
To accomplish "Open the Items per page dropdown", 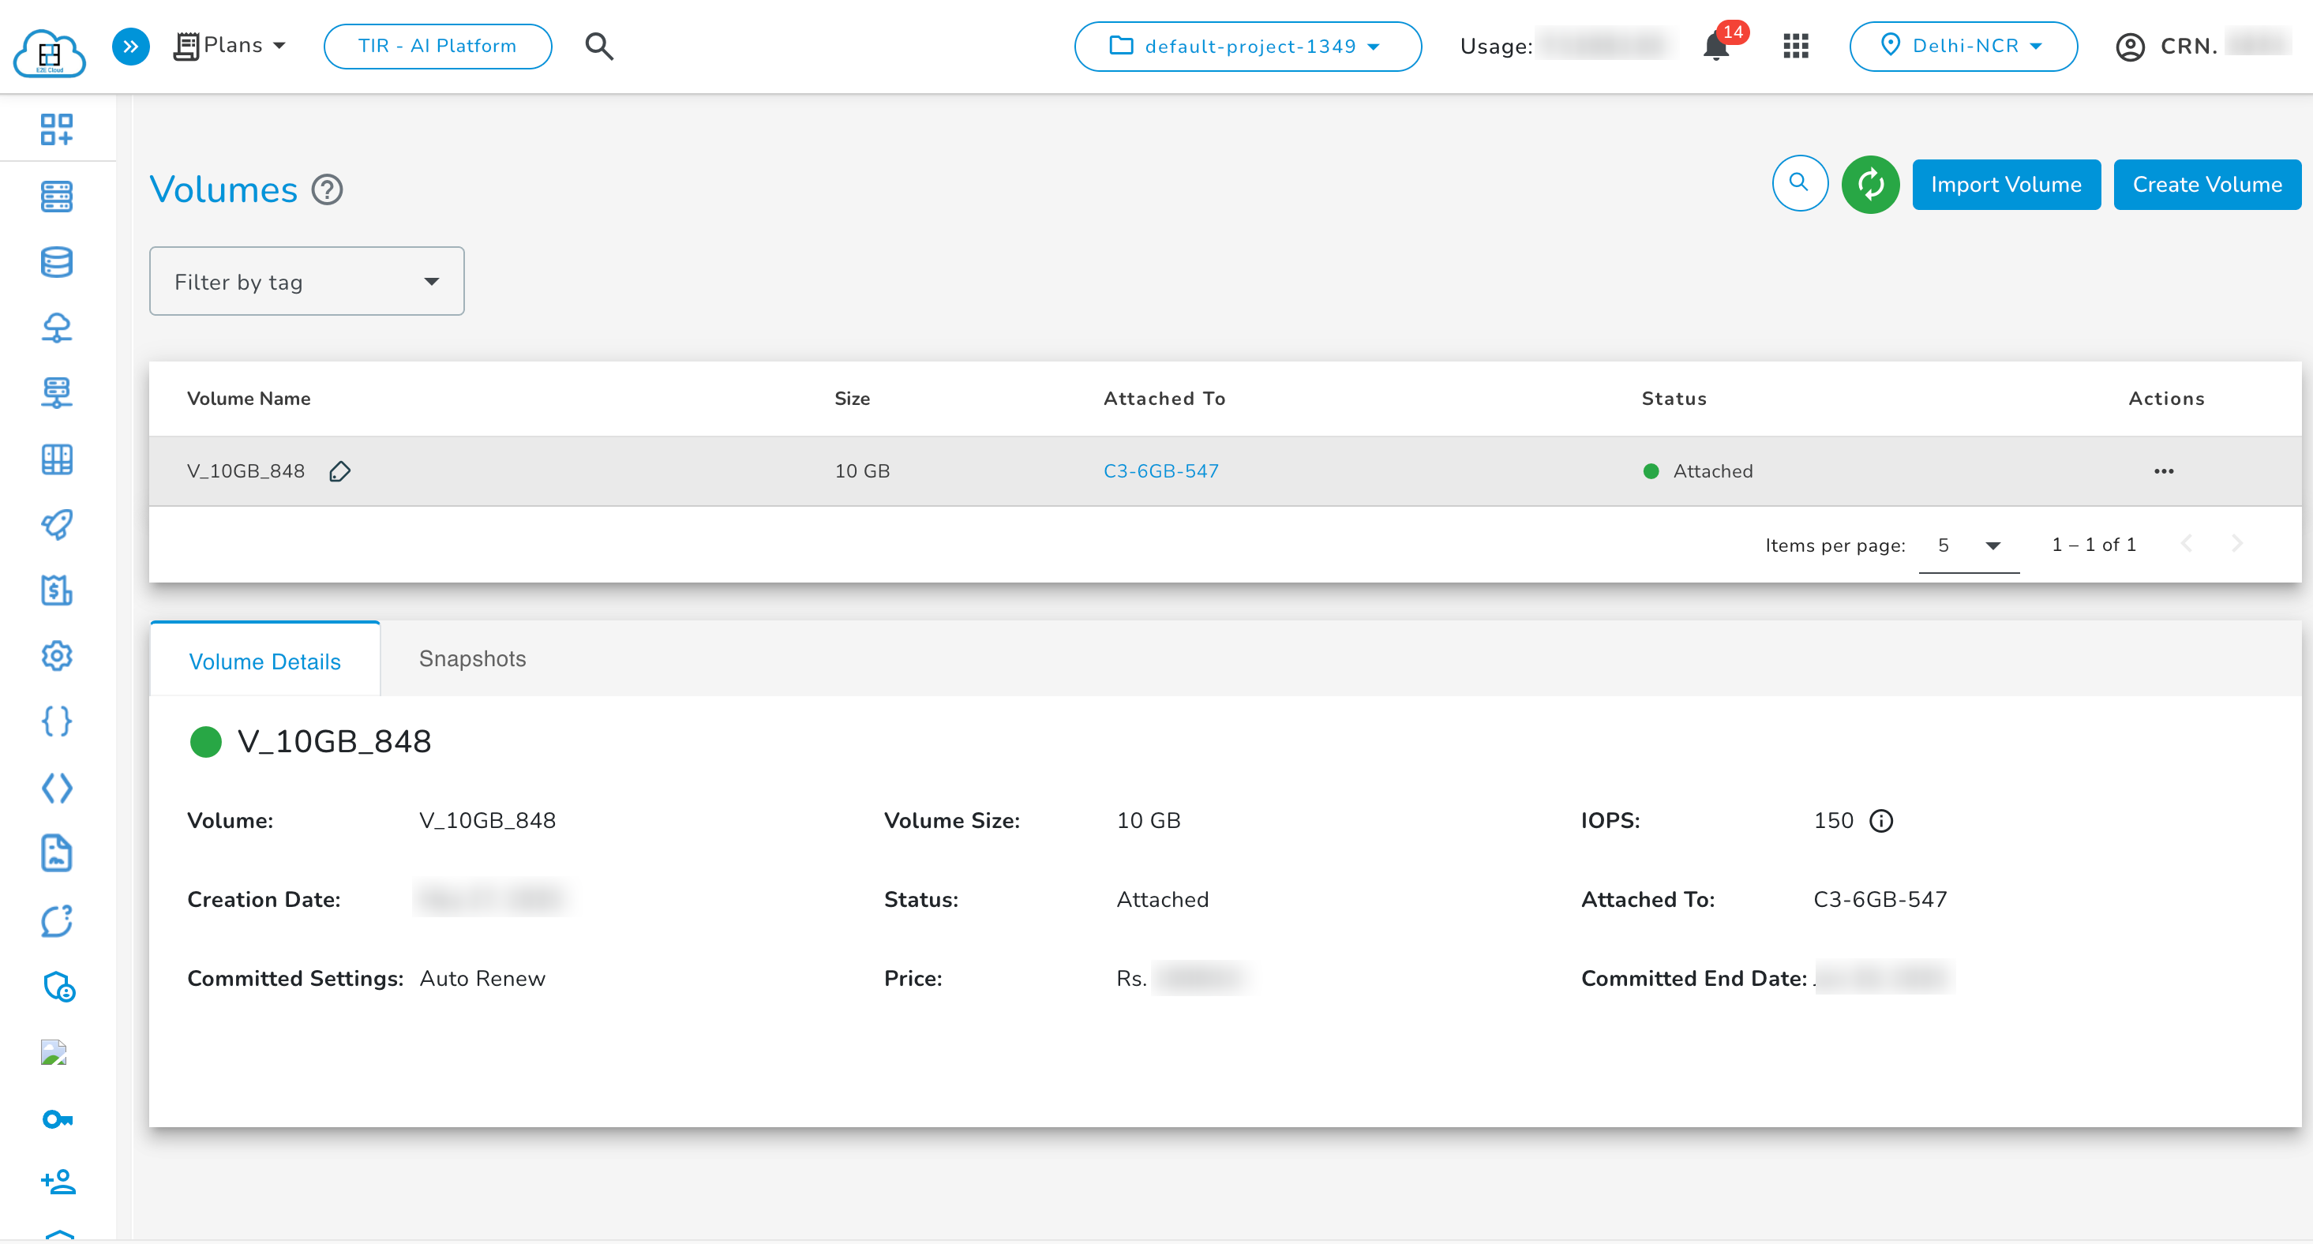I will (1968, 545).
